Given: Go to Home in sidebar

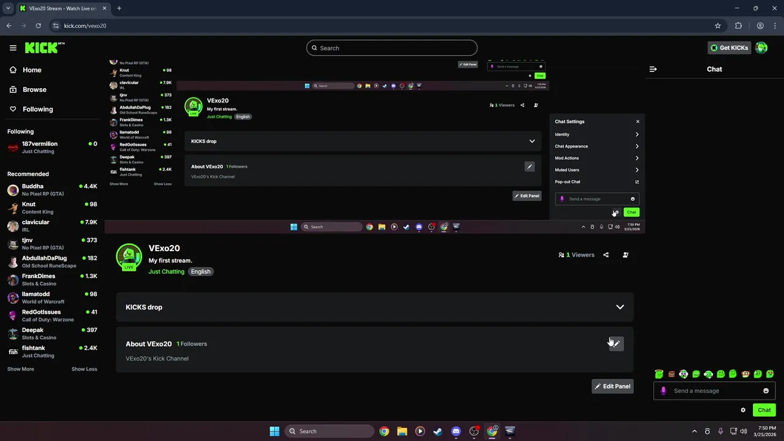Looking at the screenshot, I should coord(32,70).
